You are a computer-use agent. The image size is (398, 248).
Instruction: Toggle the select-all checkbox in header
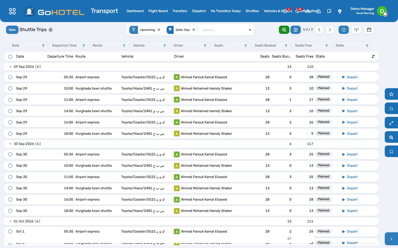[x=10, y=56]
